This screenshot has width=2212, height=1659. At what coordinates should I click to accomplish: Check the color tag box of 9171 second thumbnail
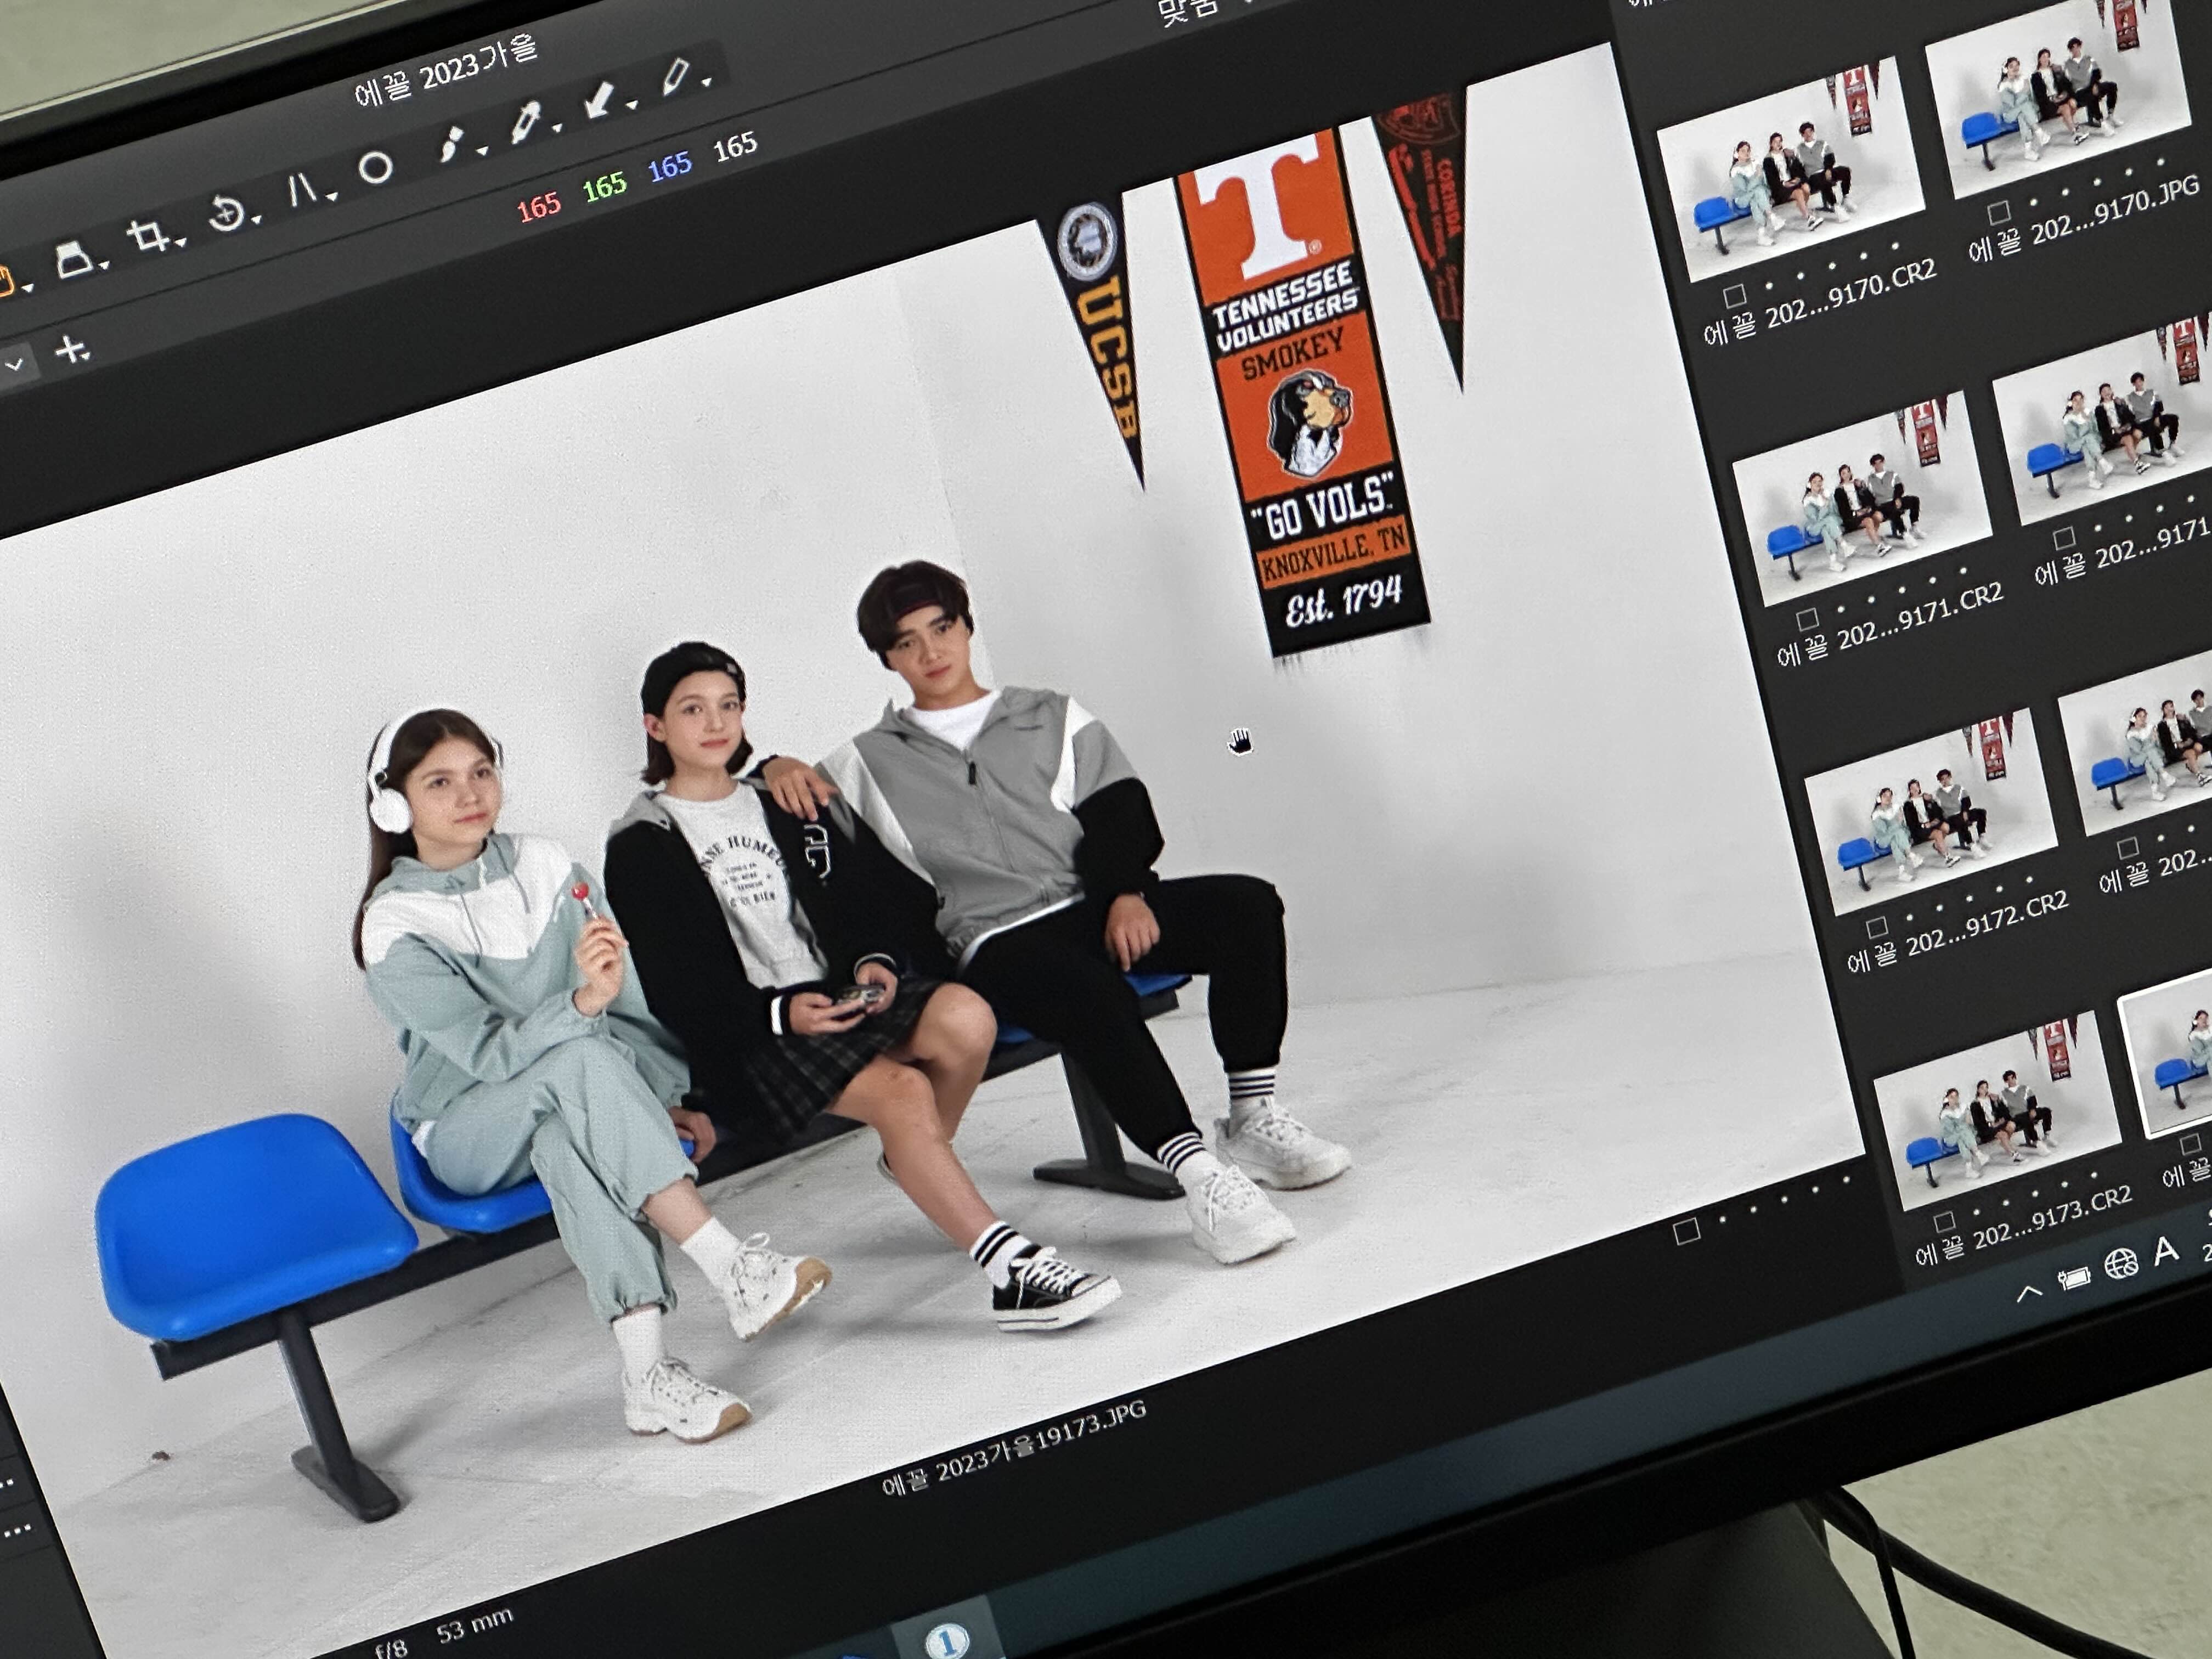pos(2064,539)
